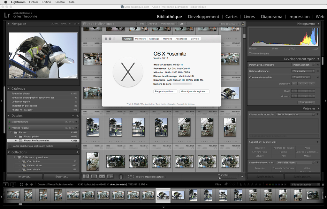Collapse the Dossiers panel

pos(9,116)
